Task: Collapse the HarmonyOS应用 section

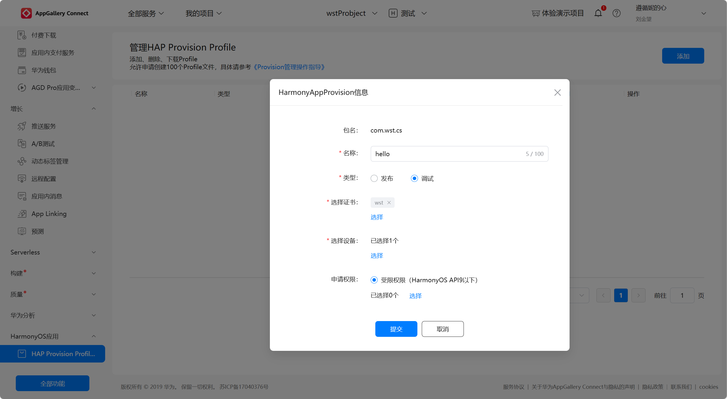Action: point(94,336)
